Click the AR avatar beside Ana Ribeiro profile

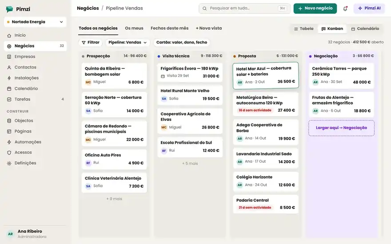(x=11, y=234)
